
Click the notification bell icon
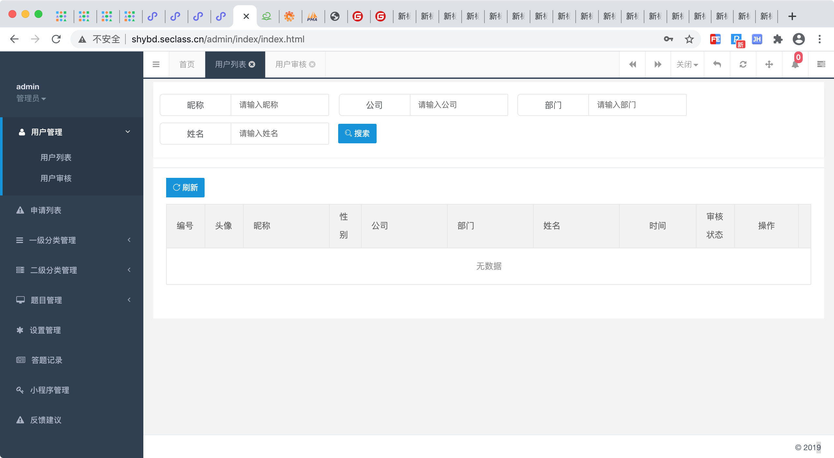coord(795,64)
